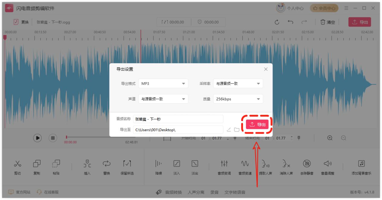Click the pencil edit icon beside export path
Screen dimensions: 382x200
point(229,130)
